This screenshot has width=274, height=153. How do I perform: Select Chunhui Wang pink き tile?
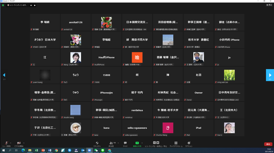(168, 128)
